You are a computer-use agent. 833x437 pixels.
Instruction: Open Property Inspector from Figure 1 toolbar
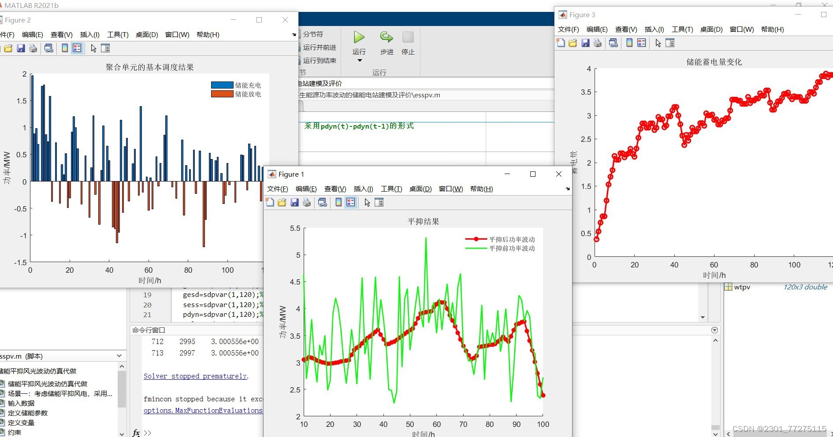click(x=379, y=203)
